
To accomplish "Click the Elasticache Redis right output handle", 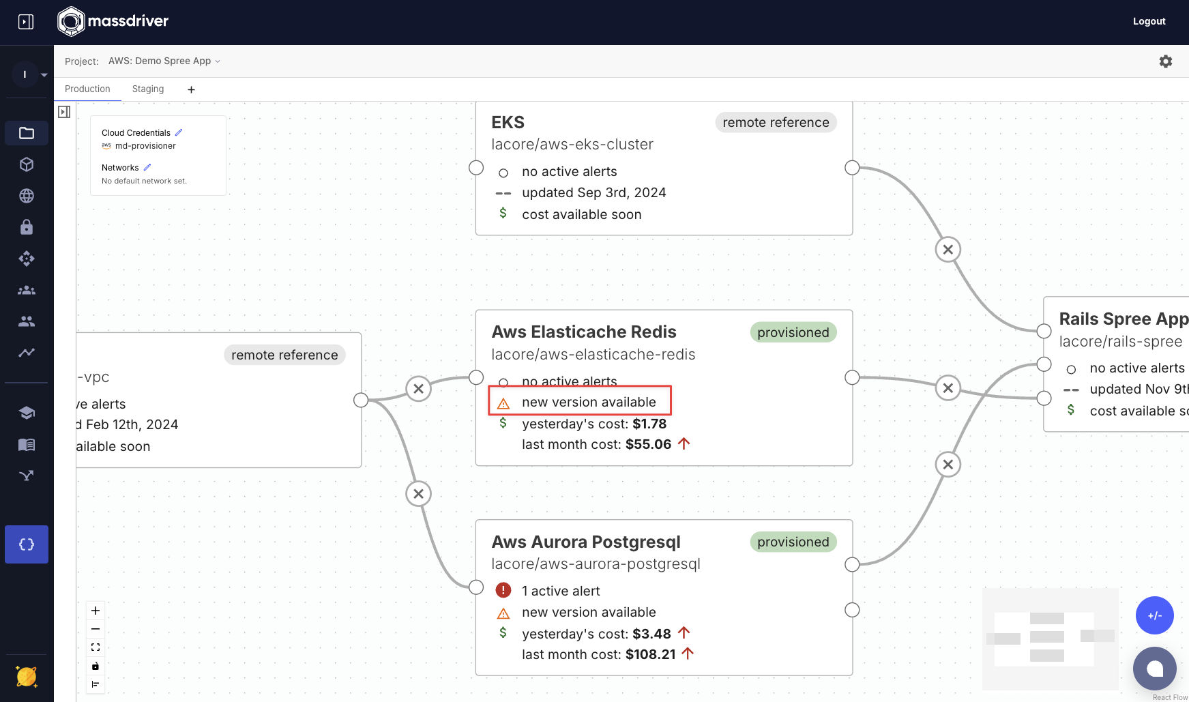I will click(852, 377).
